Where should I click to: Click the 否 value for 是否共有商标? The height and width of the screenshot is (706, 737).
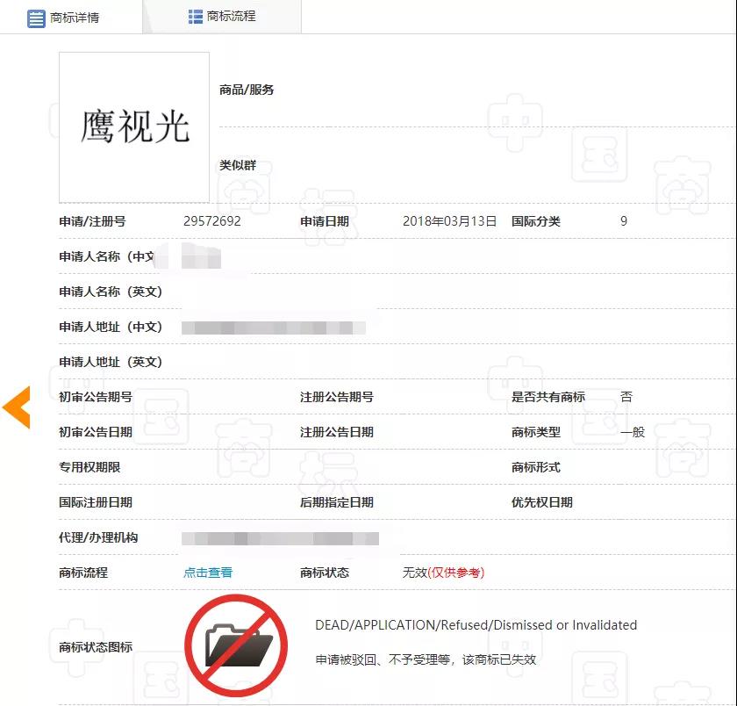626,397
